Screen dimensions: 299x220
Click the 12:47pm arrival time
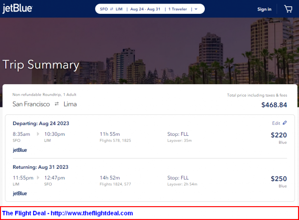[54, 178]
